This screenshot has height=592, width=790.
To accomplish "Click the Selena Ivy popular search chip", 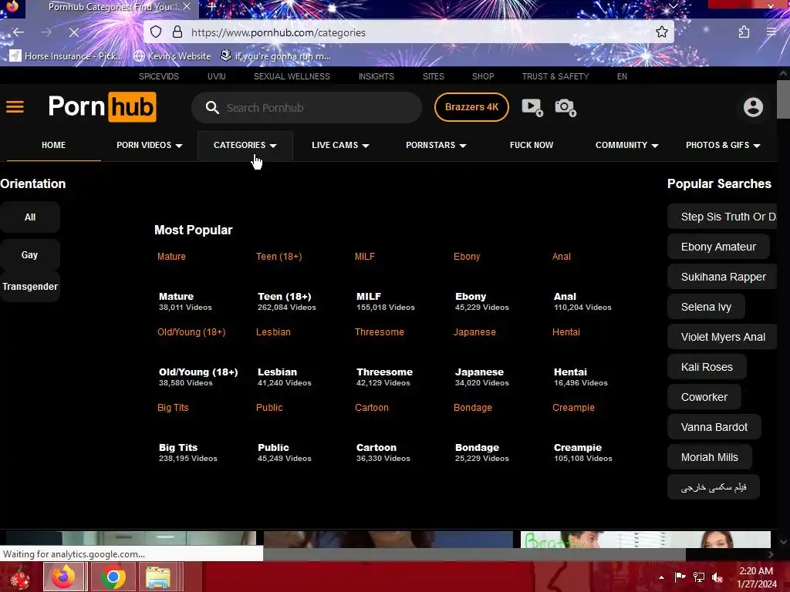I will [706, 307].
